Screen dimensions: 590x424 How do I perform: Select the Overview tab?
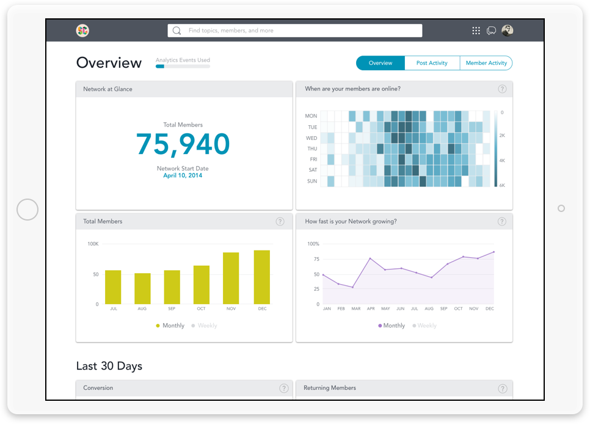pos(381,63)
